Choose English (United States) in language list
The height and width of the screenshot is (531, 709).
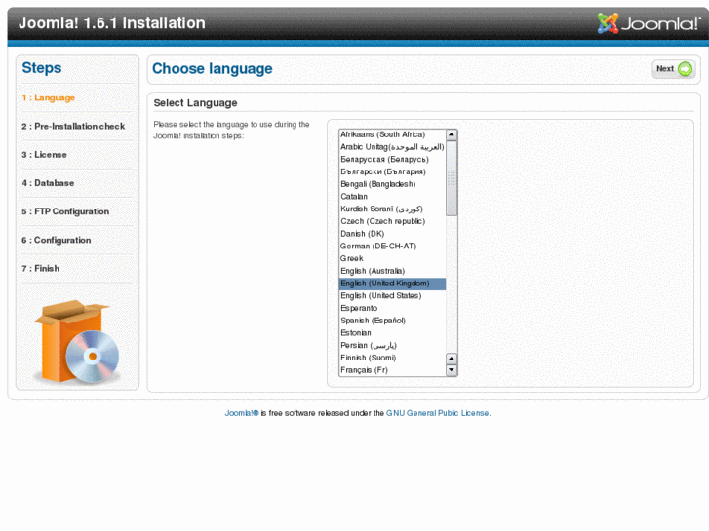(392, 296)
